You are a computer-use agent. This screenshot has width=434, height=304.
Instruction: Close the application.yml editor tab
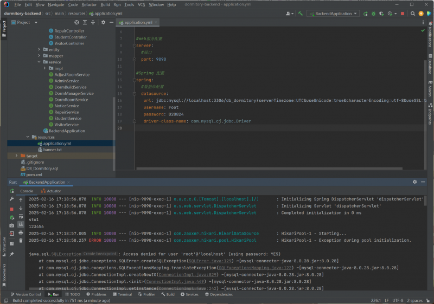(156, 22)
